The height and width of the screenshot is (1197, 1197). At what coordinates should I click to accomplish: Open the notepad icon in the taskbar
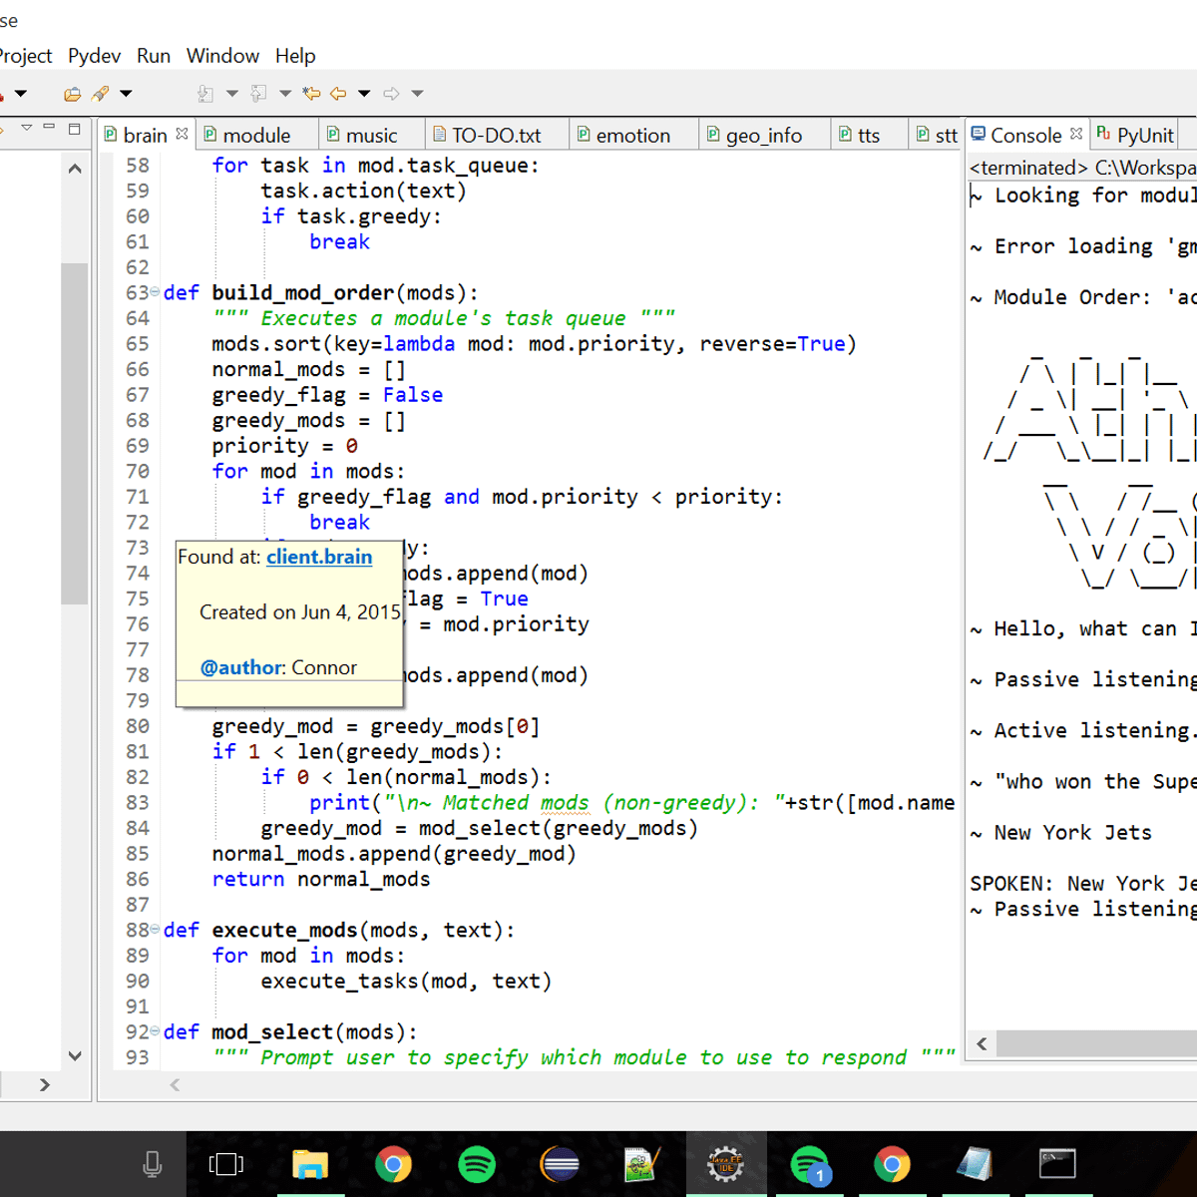tap(975, 1164)
